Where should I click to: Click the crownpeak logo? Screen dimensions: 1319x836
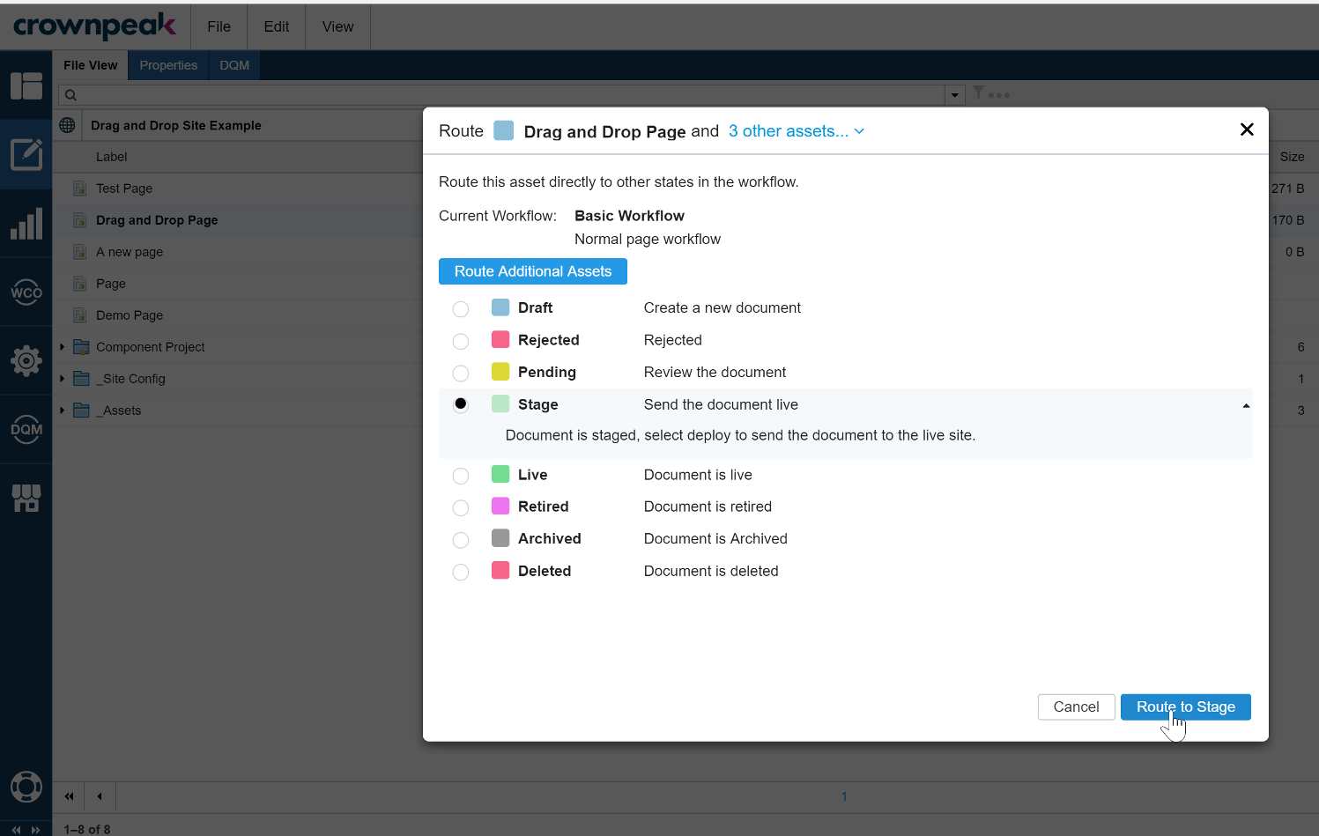[x=94, y=26]
